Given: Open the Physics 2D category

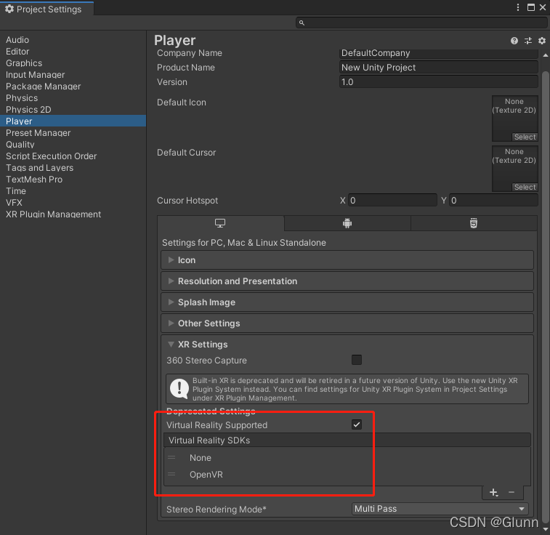Looking at the screenshot, I should click(73, 109).
